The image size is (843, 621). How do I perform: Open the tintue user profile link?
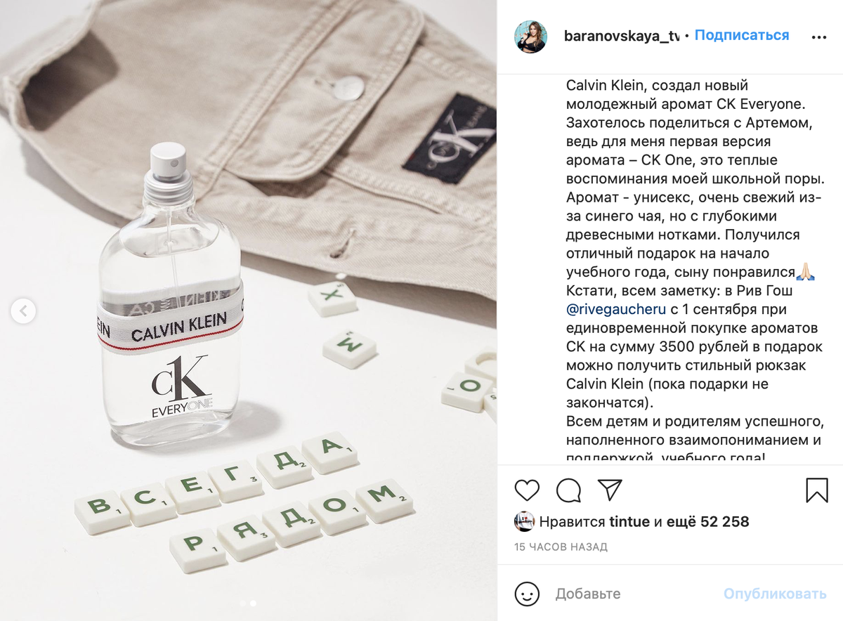(629, 522)
